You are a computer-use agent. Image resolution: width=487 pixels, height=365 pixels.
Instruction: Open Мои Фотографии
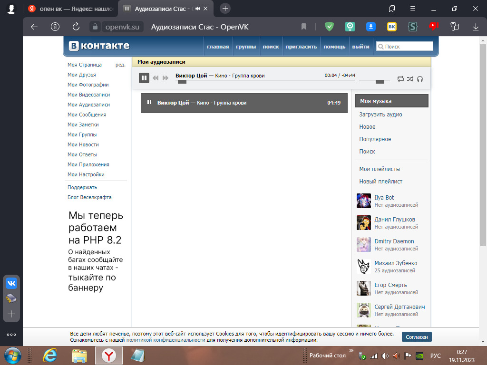click(88, 85)
